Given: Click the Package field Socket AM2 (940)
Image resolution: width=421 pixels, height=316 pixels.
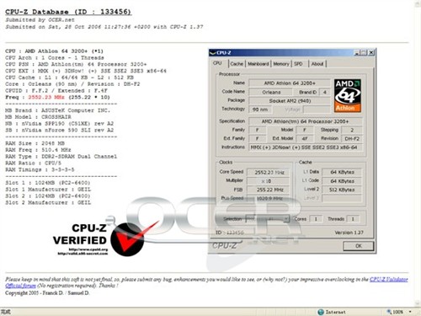Looking at the screenshot, I should (290, 100).
